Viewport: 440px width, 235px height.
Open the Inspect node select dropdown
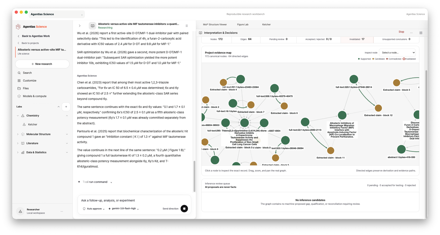tap(397, 53)
